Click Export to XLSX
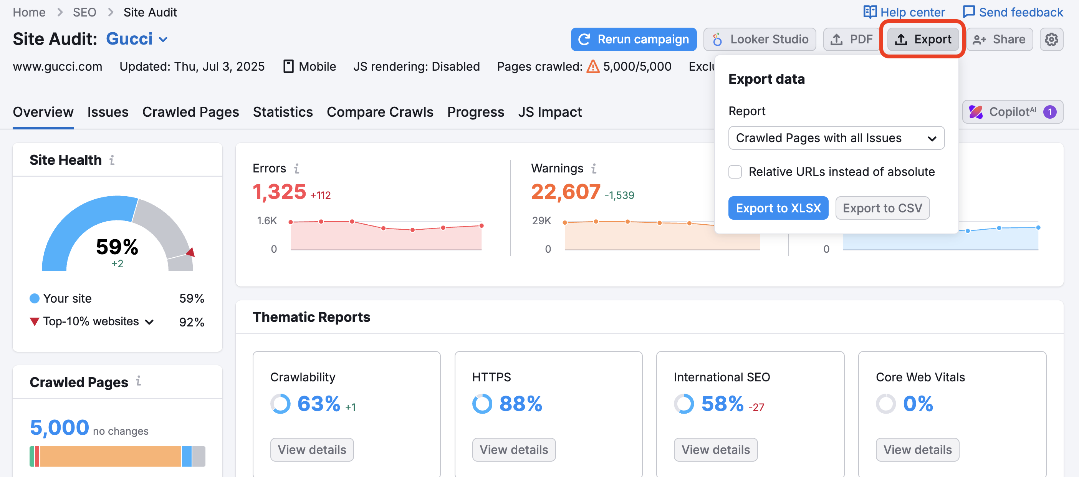This screenshot has width=1079, height=477. tap(778, 208)
